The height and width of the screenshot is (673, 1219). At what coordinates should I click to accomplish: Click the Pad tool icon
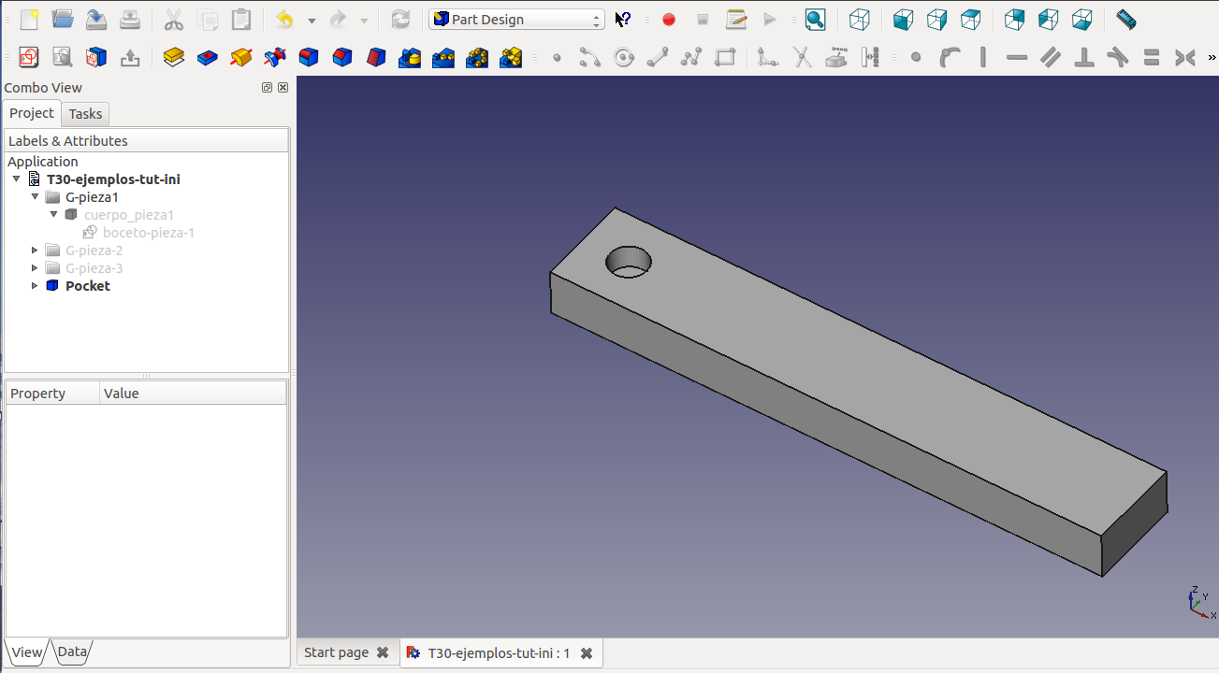(x=174, y=58)
